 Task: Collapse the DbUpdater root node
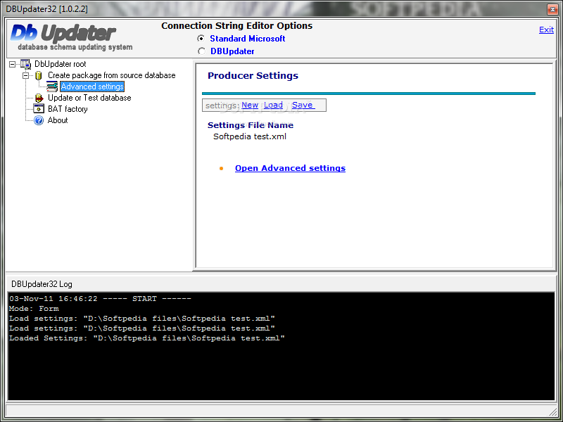[x=13, y=64]
